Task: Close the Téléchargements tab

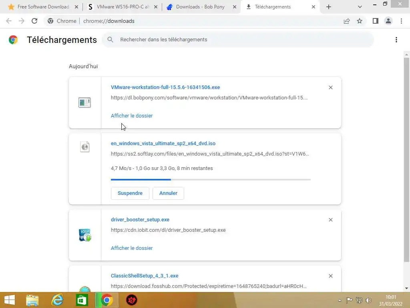Action: pos(314,7)
